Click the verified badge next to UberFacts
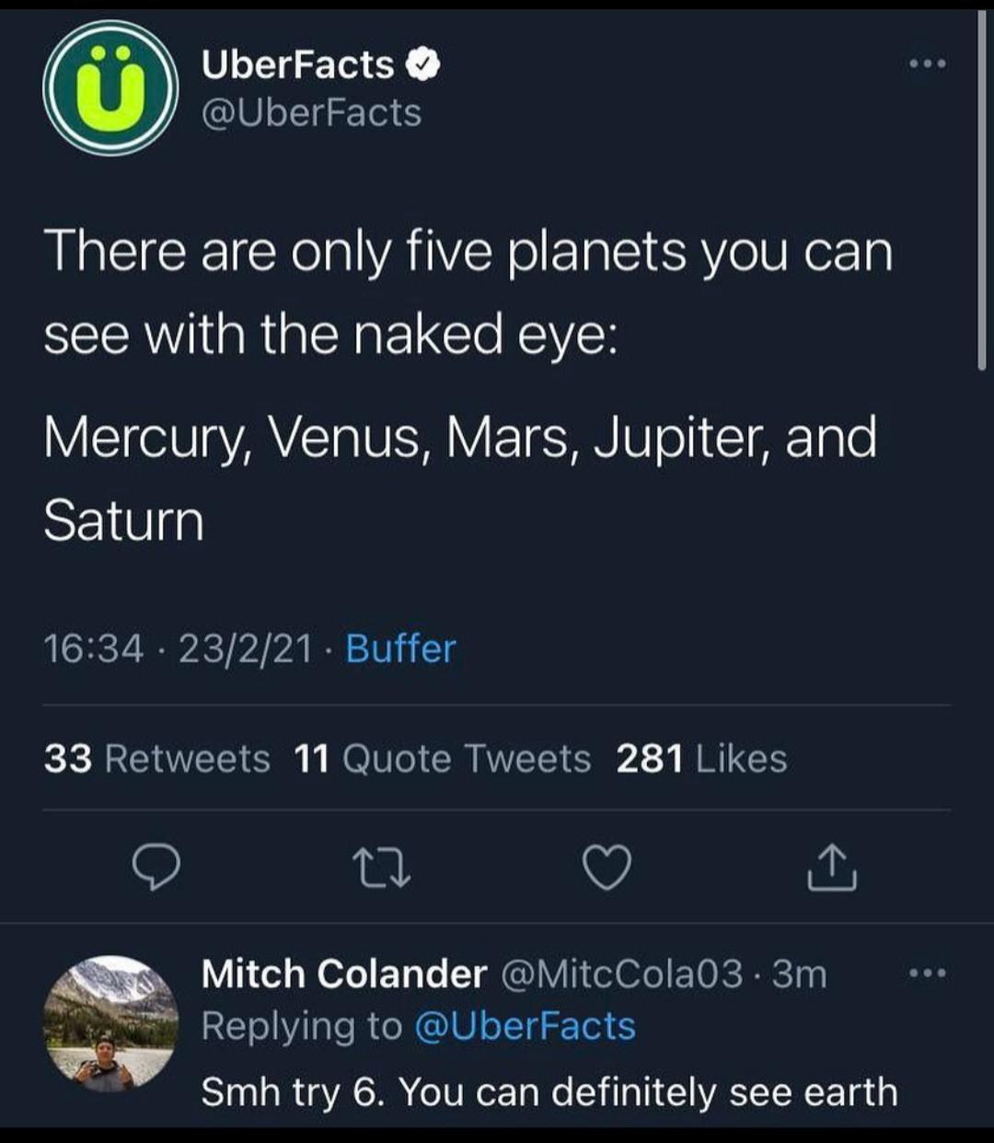The height and width of the screenshot is (1143, 994). click(422, 64)
